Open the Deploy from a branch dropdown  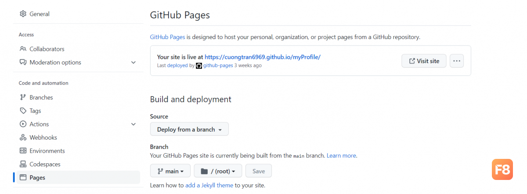click(189, 129)
